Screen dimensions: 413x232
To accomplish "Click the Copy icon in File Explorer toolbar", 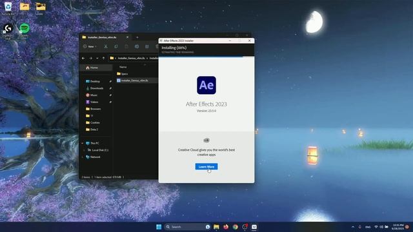I will [x=116, y=46].
